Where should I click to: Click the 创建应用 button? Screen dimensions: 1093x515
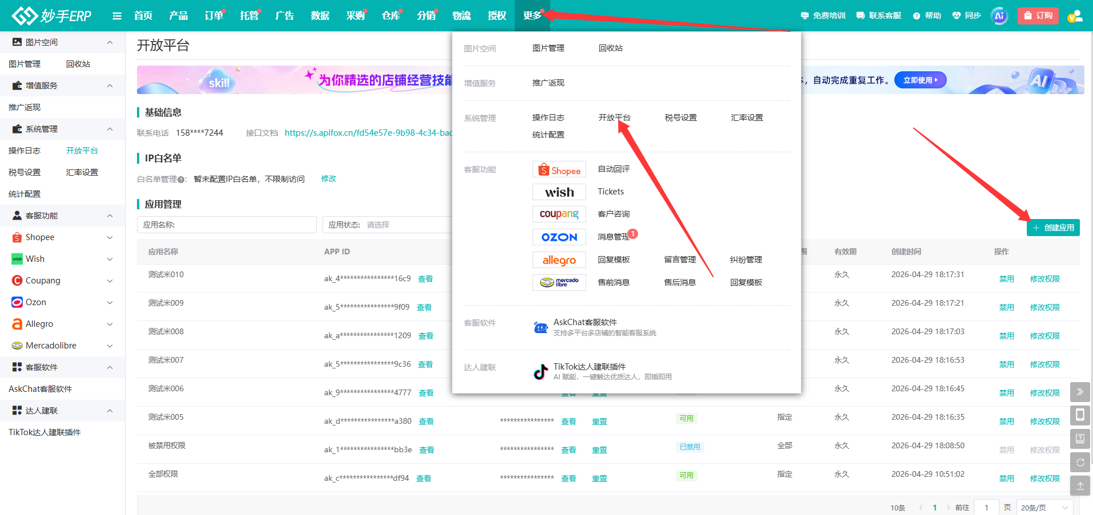(x=1053, y=228)
